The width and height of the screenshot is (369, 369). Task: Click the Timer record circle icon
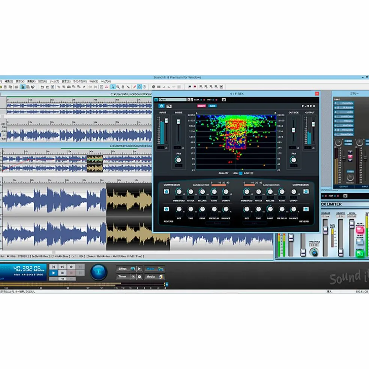tap(133, 277)
